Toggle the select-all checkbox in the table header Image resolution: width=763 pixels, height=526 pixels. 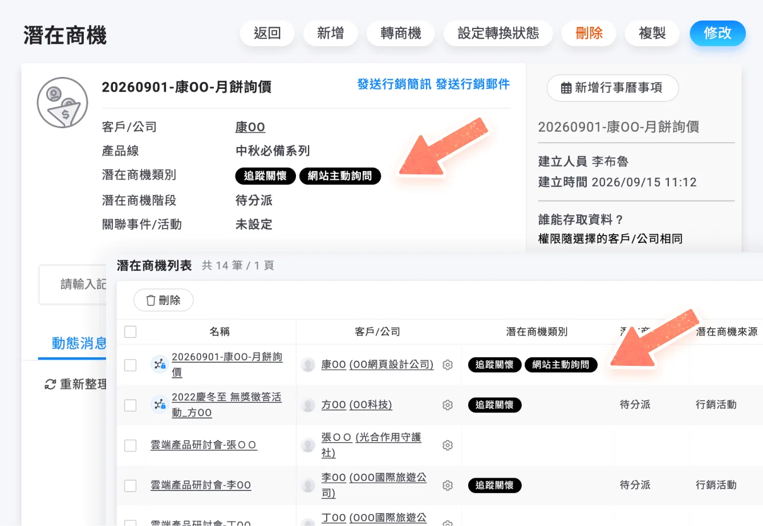click(x=131, y=332)
